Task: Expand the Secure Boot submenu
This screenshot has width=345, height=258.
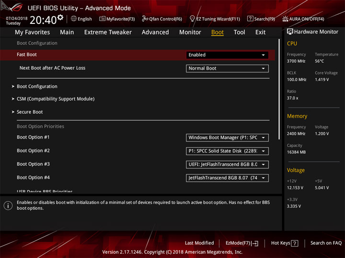Action: tap(30, 112)
